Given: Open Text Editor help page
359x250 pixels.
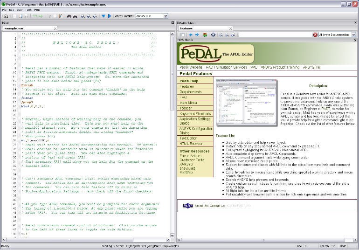Looking at the screenshot, I should 188,138.
